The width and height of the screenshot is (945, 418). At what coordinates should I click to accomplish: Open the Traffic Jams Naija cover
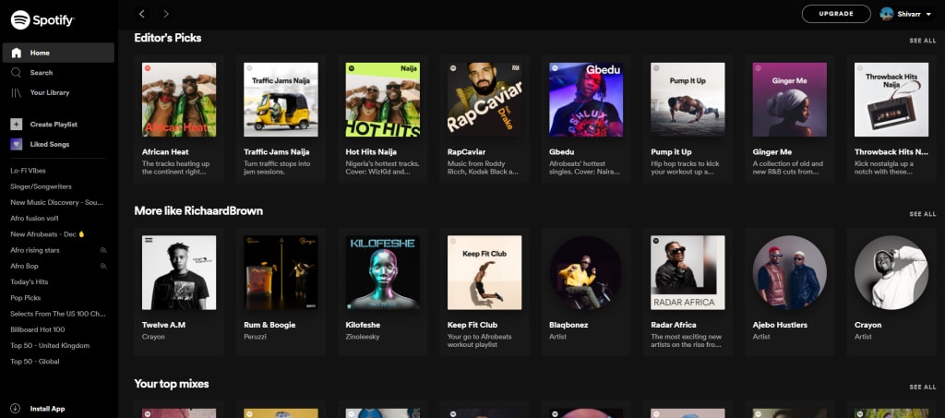tap(281, 100)
